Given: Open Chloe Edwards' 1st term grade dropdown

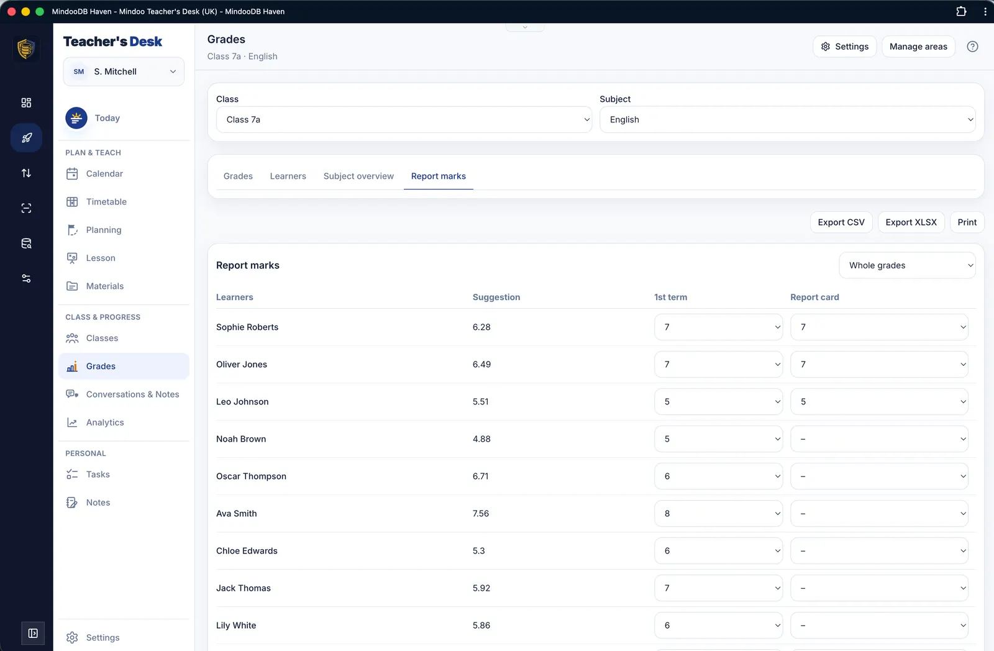Looking at the screenshot, I should pos(718,551).
